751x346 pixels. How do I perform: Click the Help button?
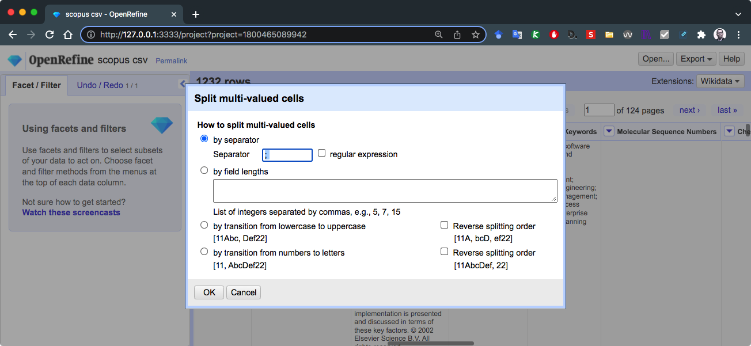pos(731,59)
